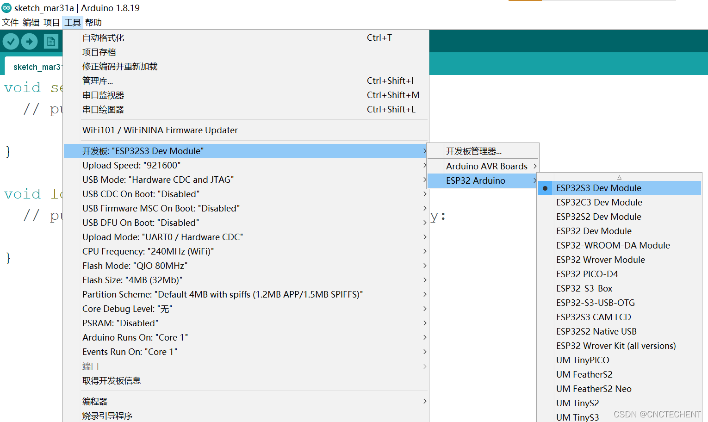
Task: Click 取得开发板信息 entry
Action: click(x=246, y=381)
